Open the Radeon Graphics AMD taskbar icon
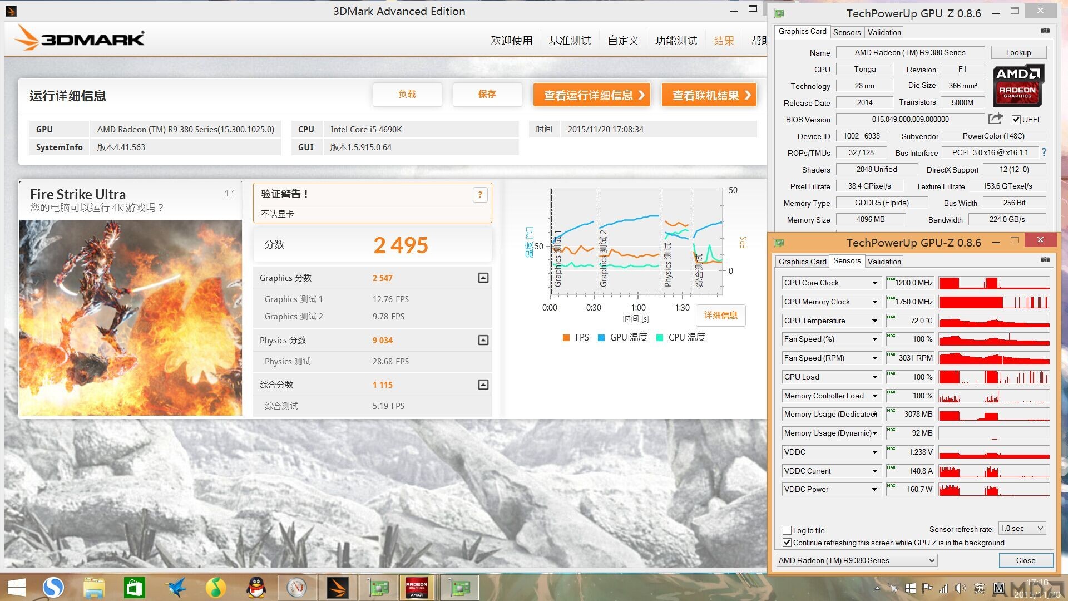The image size is (1068, 601). (x=417, y=587)
